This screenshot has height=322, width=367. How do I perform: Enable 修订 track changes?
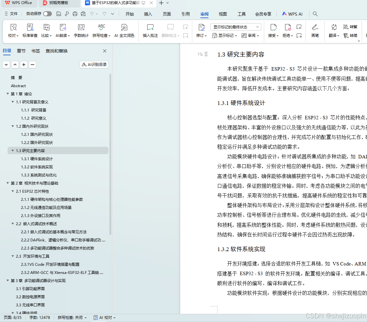click(200, 31)
